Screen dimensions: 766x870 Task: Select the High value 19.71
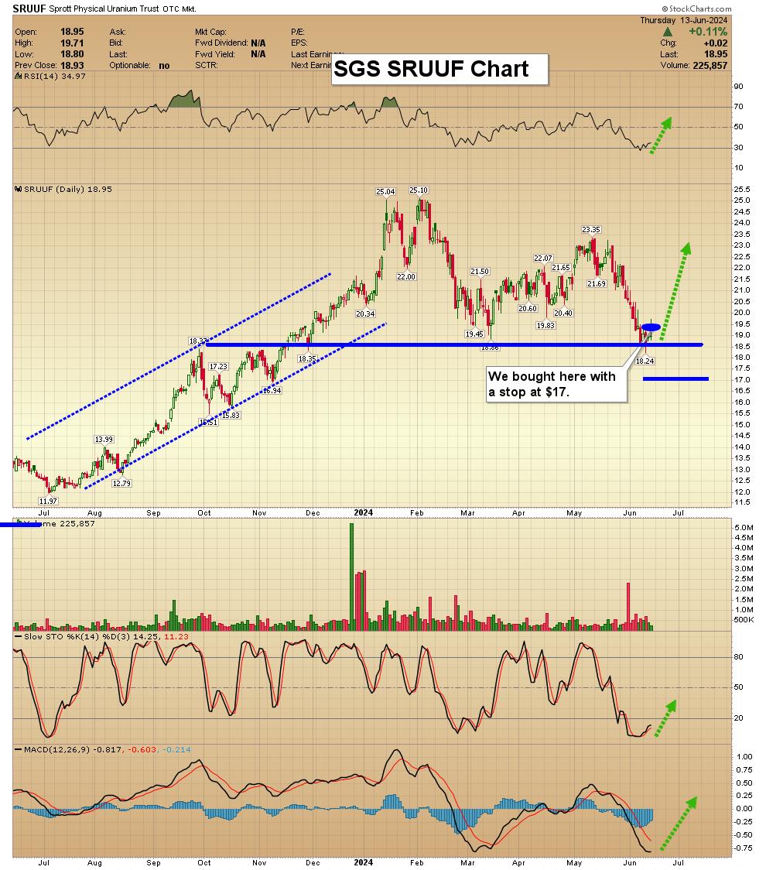pyautogui.click(x=72, y=43)
